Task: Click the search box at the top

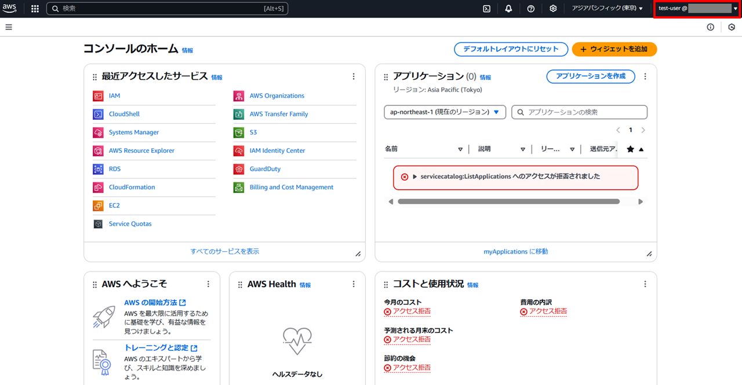Action: click(167, 9)
